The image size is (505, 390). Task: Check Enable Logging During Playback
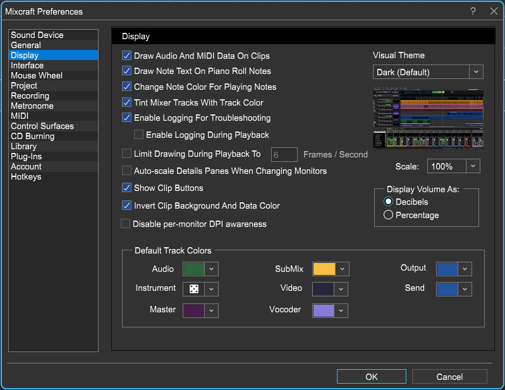pos(138,134)
